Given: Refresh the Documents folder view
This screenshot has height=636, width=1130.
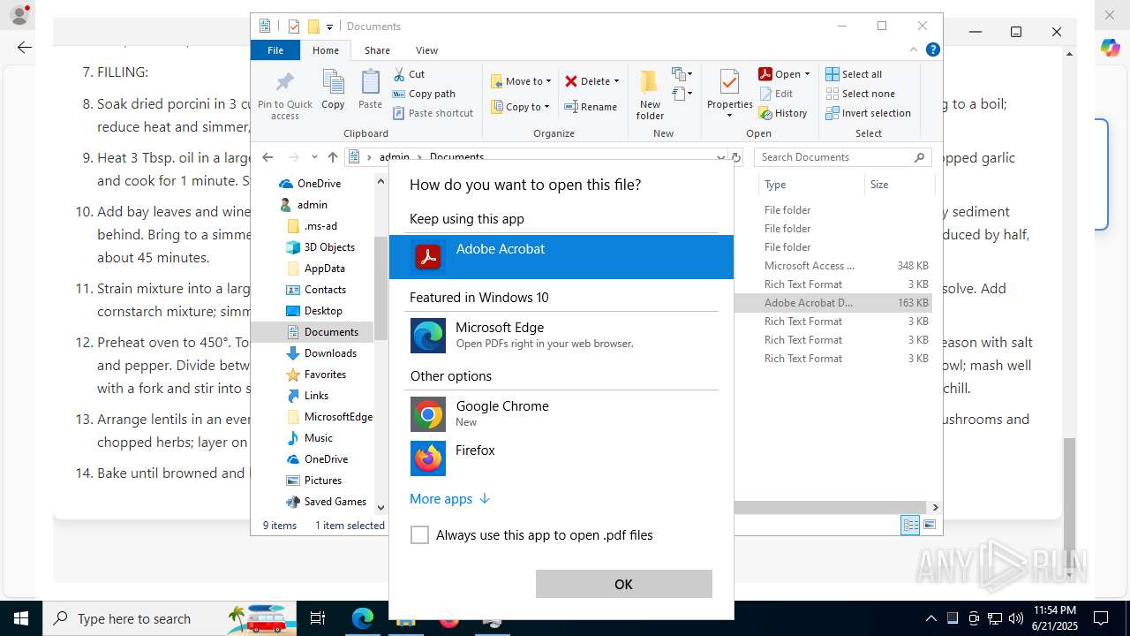Looking at the screenshot, I should pyautogui.click(x=736, y=157).
